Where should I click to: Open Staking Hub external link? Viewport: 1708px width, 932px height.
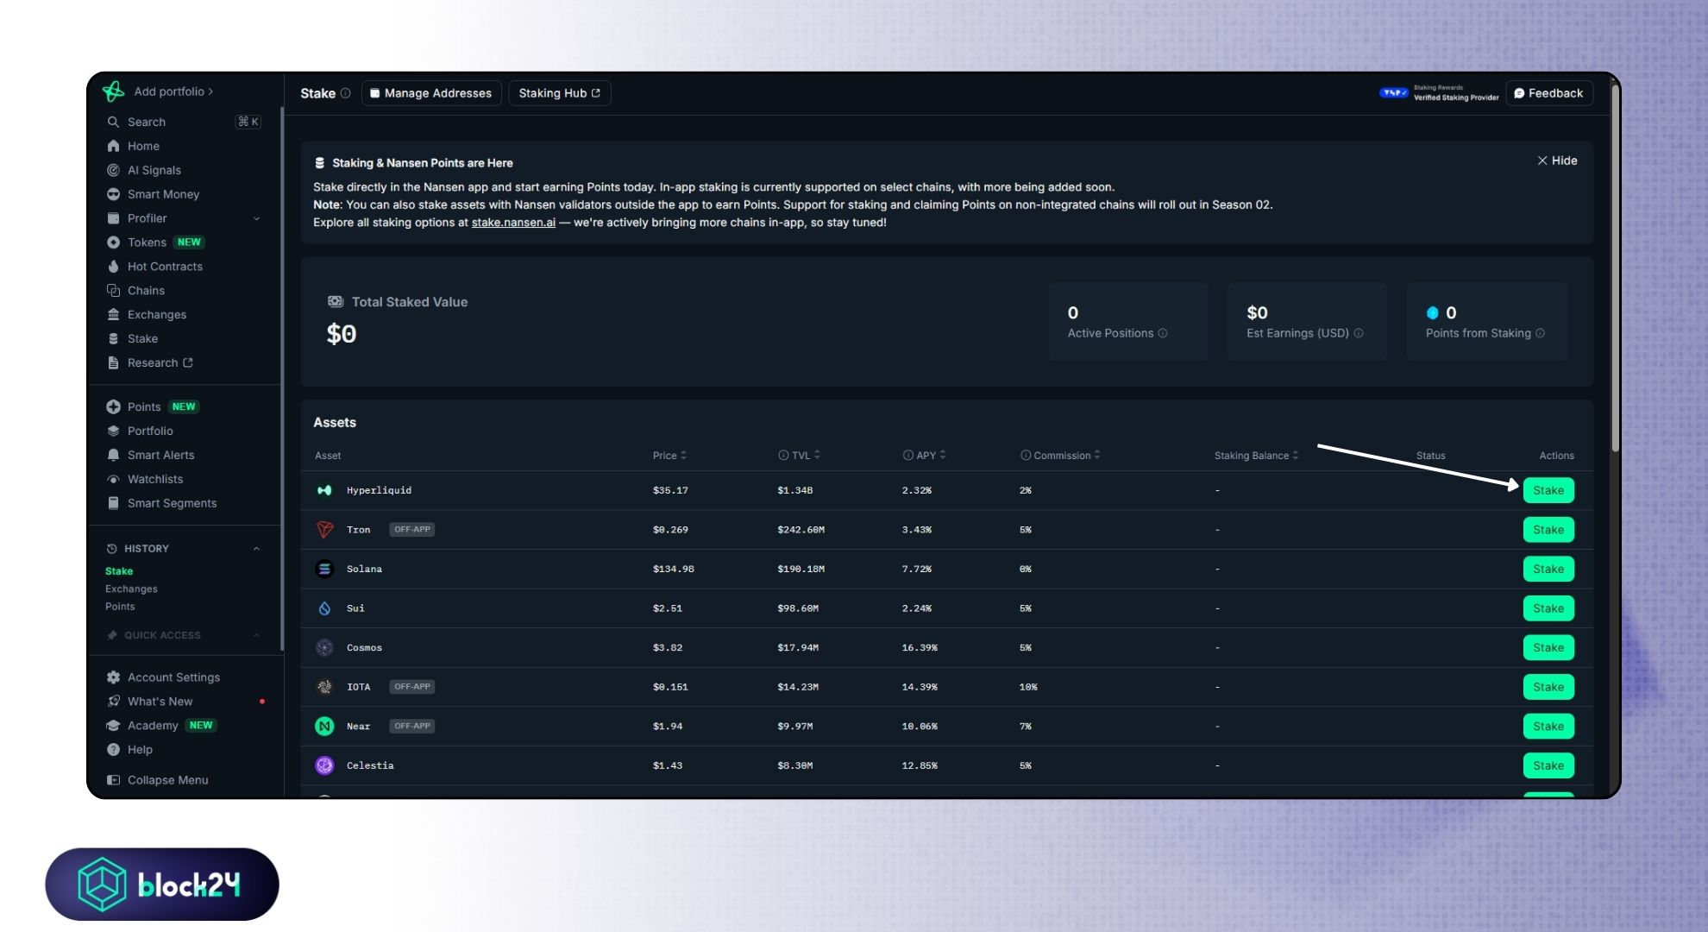point(560,93)
